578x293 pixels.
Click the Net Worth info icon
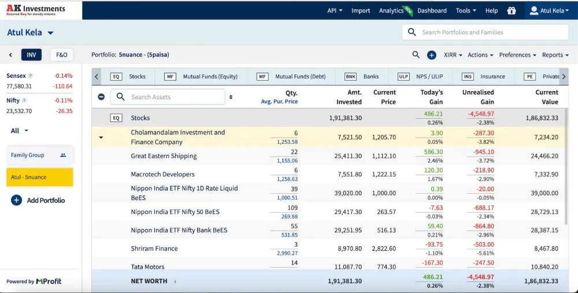(x=175, y=281)
